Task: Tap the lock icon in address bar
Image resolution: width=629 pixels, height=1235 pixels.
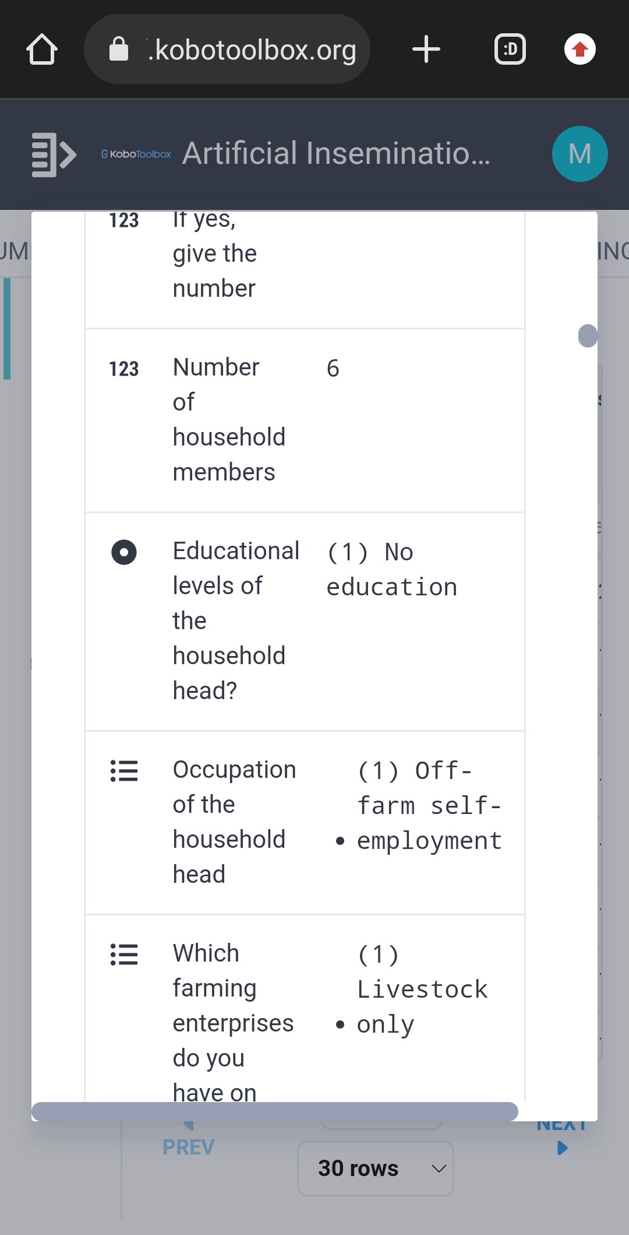Action: (x=119, y=50)
